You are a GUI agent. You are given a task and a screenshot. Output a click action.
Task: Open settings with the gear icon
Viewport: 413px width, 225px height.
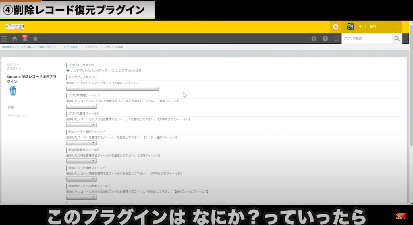(x=314, y=38)
